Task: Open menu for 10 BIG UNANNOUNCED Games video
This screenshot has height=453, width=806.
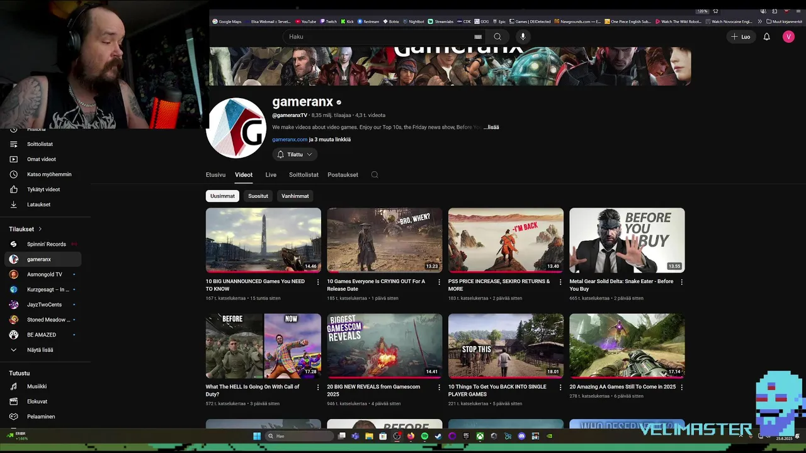Action: pos(318,282)
